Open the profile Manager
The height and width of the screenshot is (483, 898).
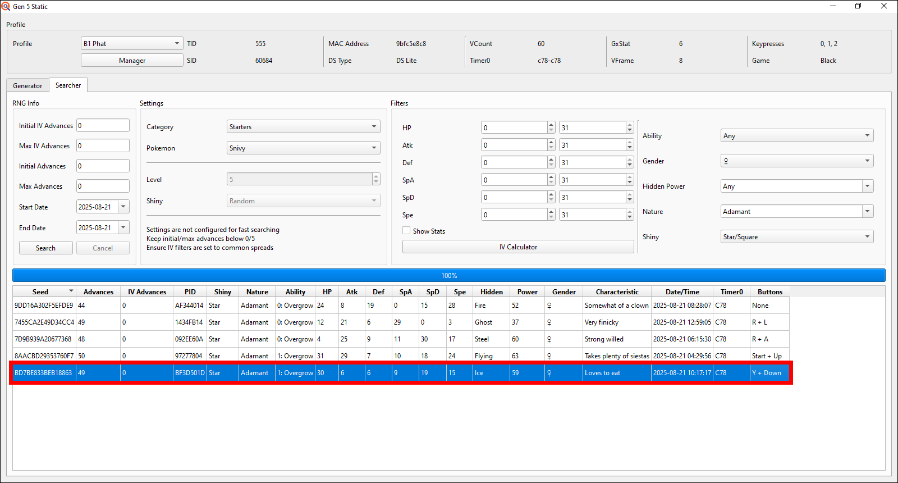click(x=132, y=61)
